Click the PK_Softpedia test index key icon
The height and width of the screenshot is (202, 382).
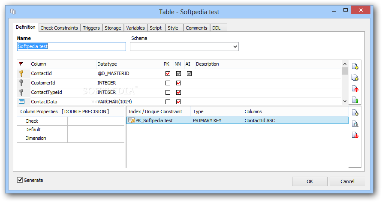click(x=132, y=121)
